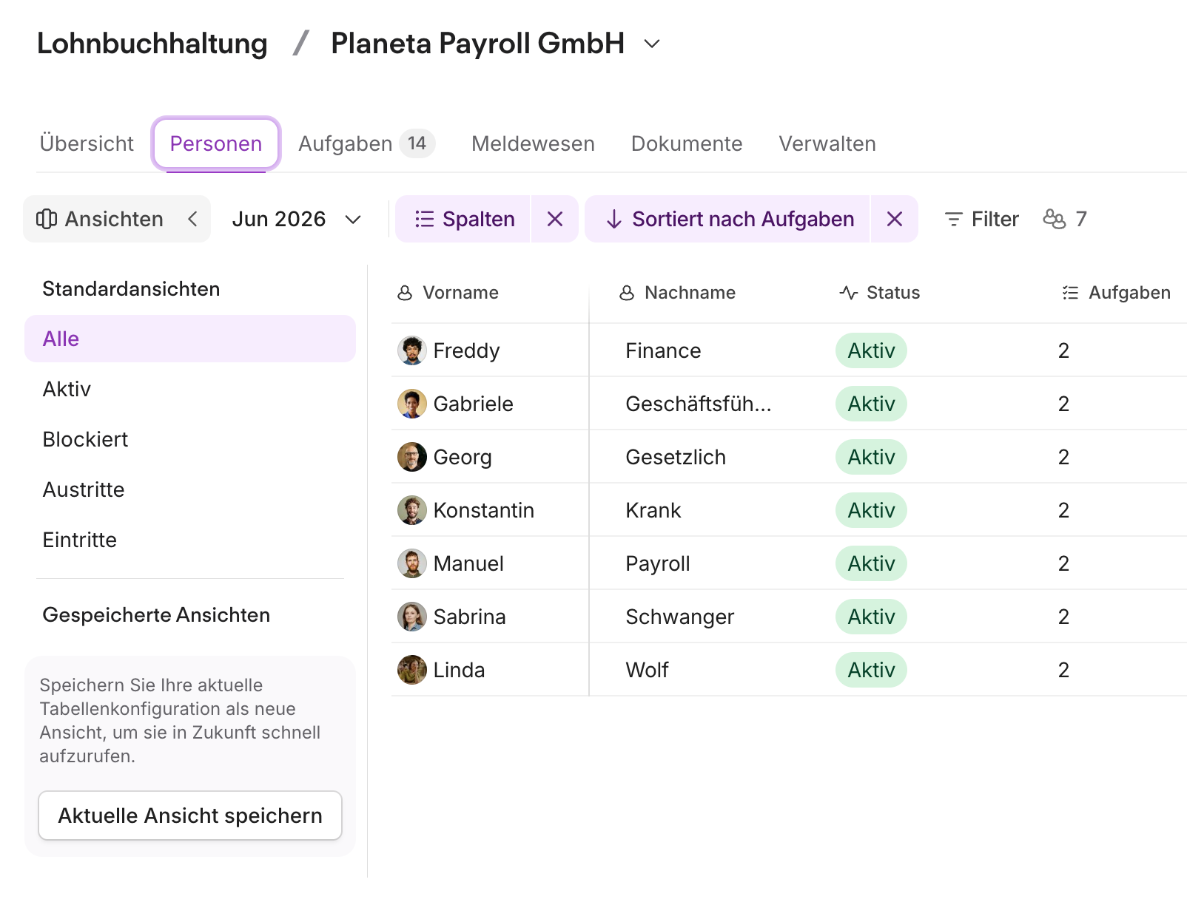Viewport: 1187px width, 919px height.
Task: Click Linda's avatar picture
Action: [x=412, y=670]
